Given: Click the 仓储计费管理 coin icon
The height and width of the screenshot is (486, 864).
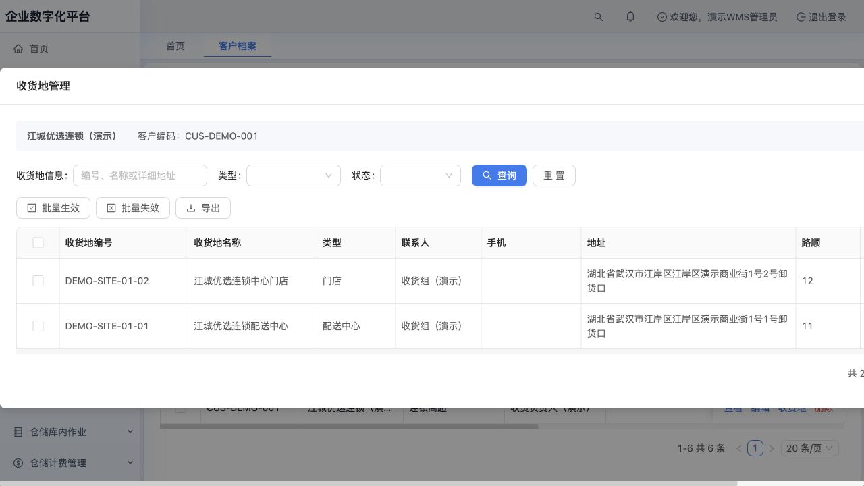Looking at the screenshot, I should tap(18, 463).
